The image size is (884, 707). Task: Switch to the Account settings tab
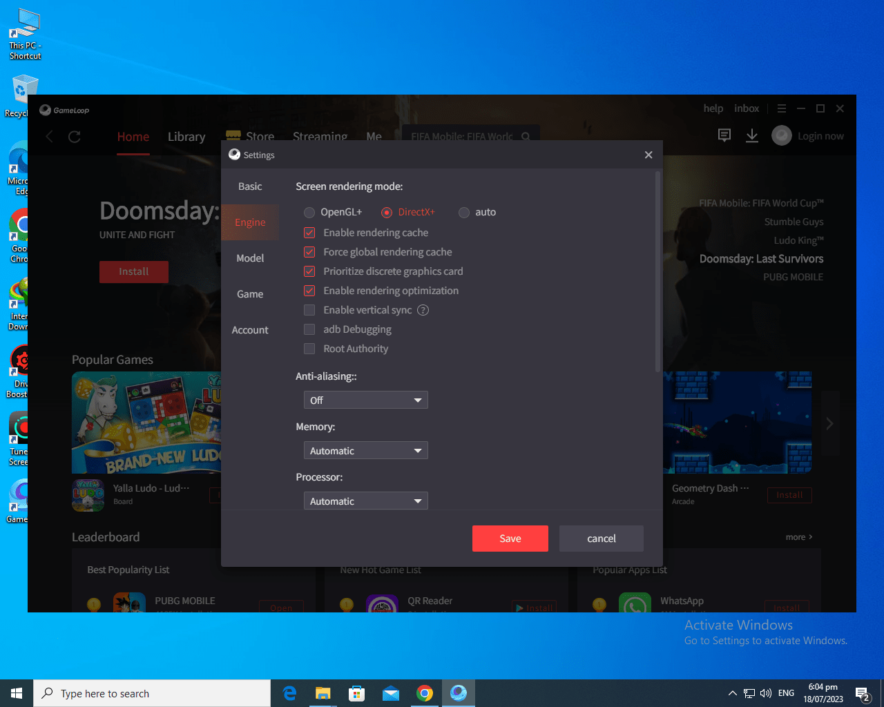250,330
